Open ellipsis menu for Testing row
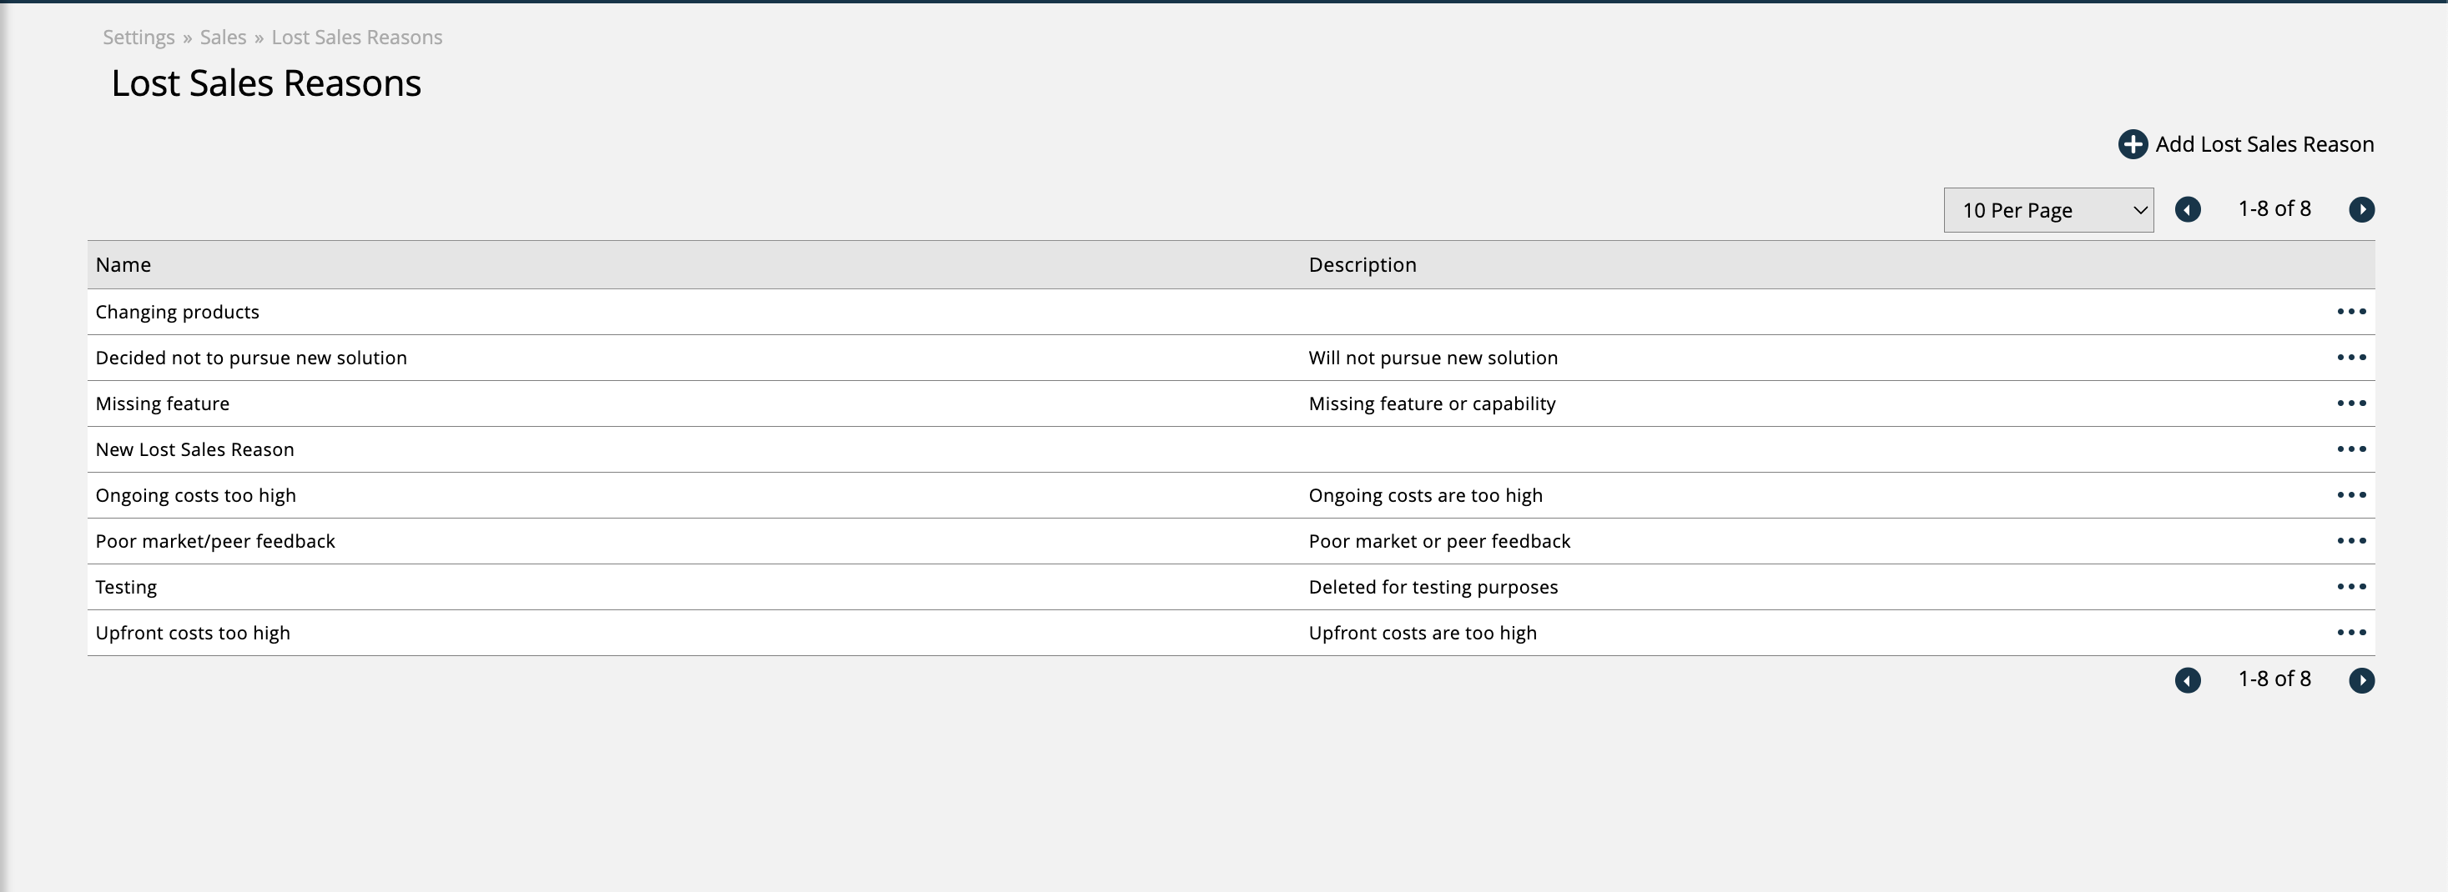 click(2350, 587)
